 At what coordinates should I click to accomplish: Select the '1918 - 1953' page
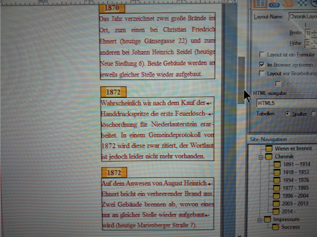pos(296,172)
